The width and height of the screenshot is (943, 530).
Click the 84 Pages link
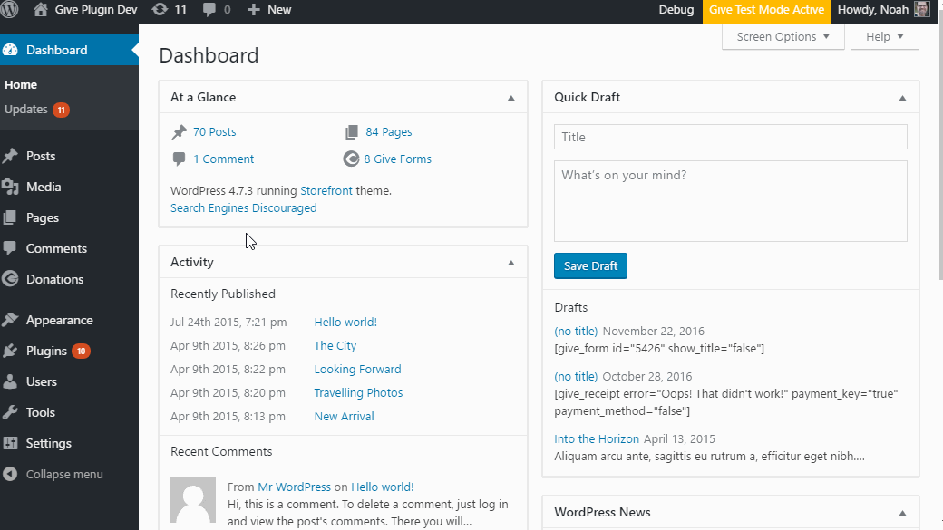tap(389, 132)
